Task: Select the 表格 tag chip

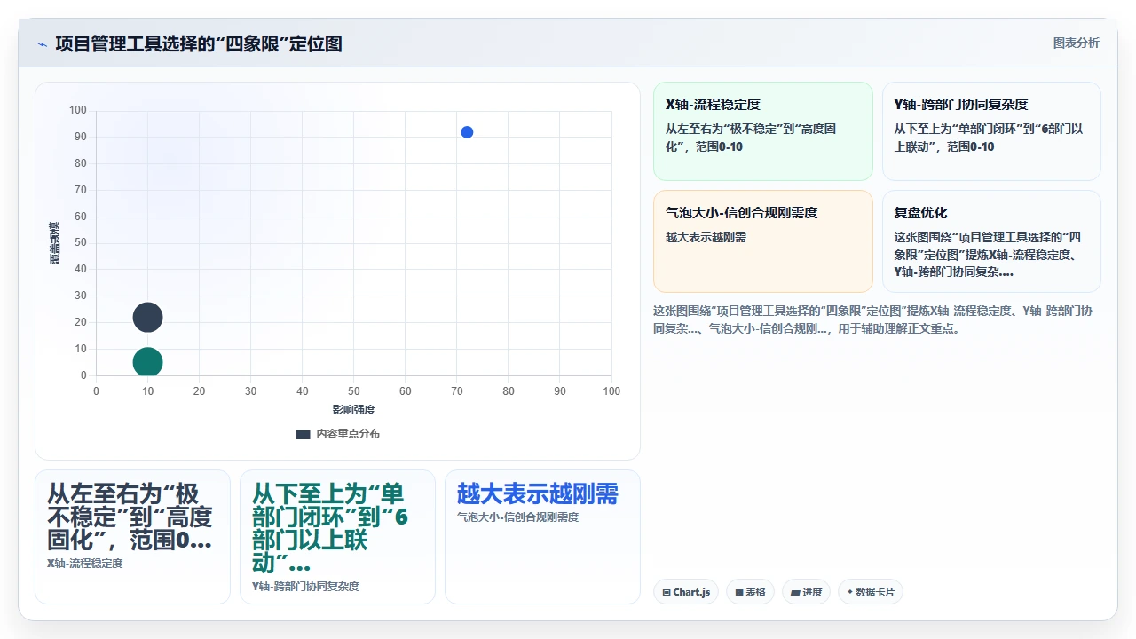Action: pos(751,592)
